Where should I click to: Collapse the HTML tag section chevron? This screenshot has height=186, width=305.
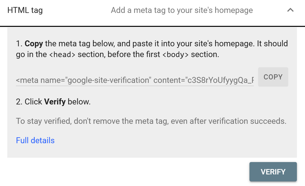click(x=290, y=10)
